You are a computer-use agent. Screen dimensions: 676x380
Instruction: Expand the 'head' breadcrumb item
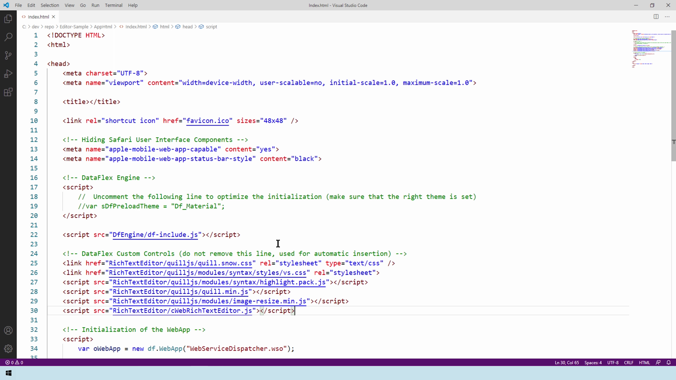pyautogui.click(x=187, y=27)
